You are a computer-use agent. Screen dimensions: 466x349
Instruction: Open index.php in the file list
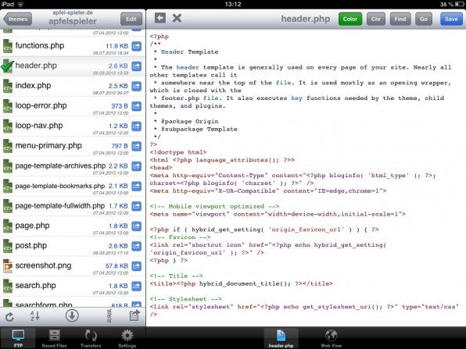click(x=73, y=86)
